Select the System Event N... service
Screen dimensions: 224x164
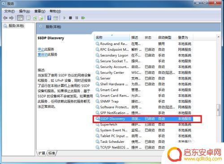(x=144, y=130)
